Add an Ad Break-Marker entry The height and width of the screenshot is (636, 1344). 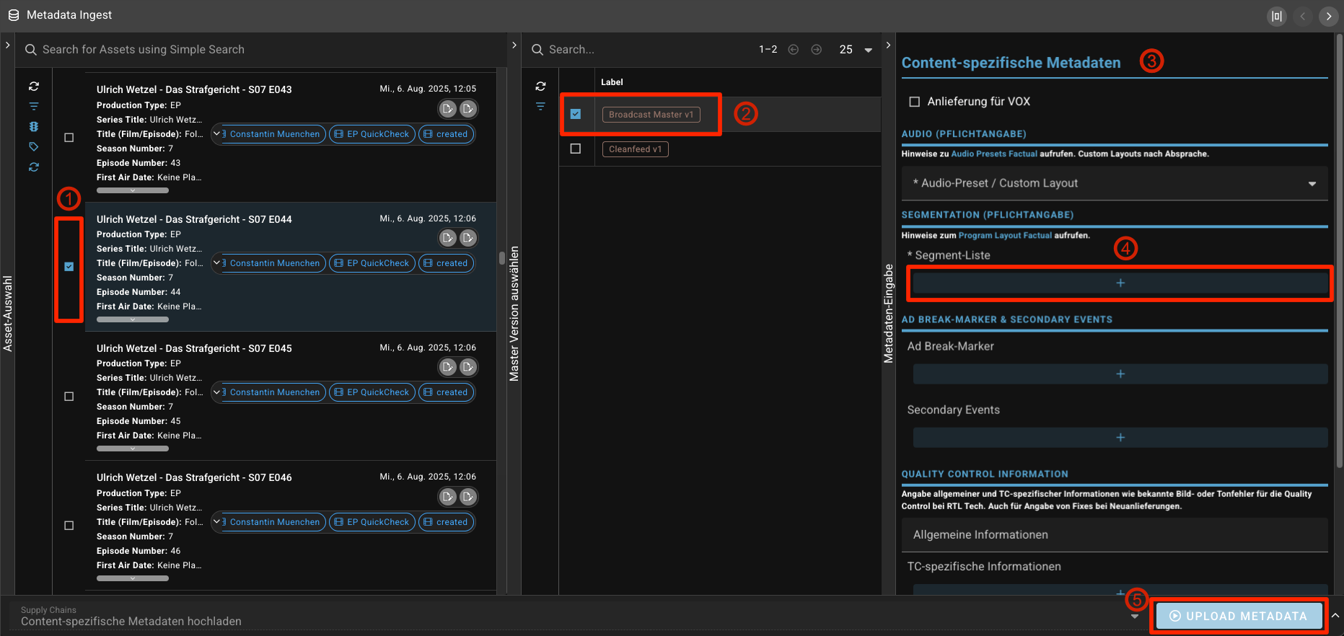(x=1120, y=374)
